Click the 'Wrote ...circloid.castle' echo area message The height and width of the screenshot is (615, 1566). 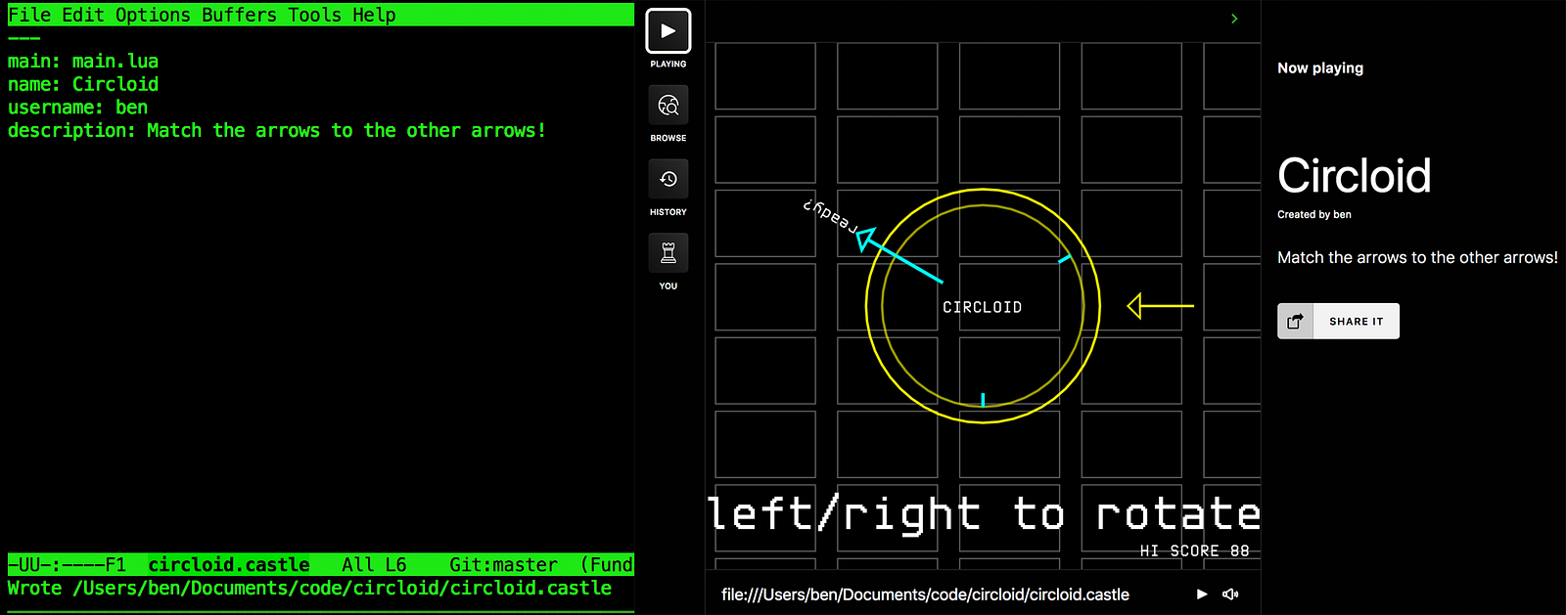[x=309, y=588]
